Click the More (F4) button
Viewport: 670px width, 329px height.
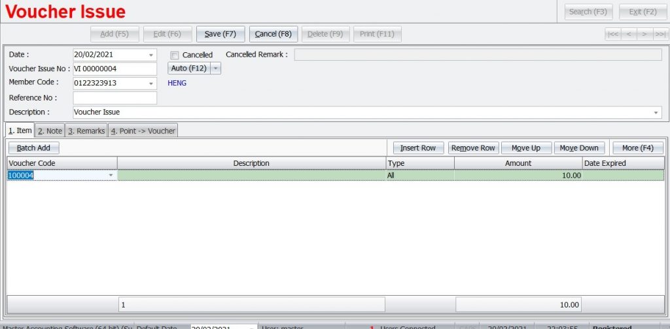(x=638, y=148)
